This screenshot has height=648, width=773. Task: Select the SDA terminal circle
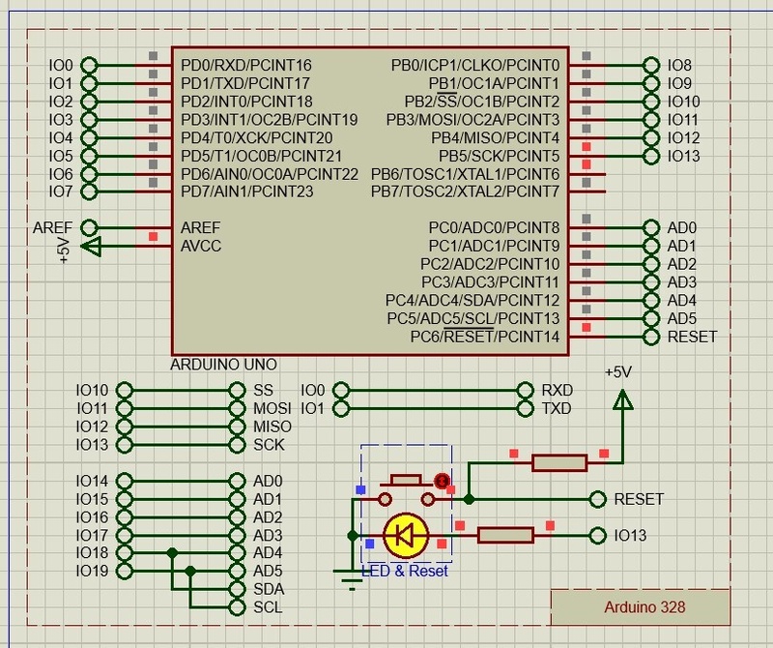point(237,589)
